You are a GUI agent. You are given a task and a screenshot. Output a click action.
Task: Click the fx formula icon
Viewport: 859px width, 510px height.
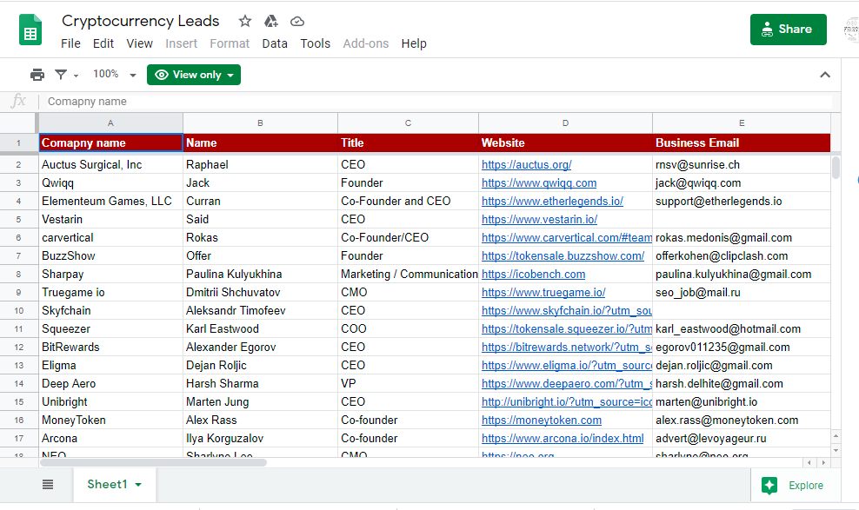click(18, 102)
